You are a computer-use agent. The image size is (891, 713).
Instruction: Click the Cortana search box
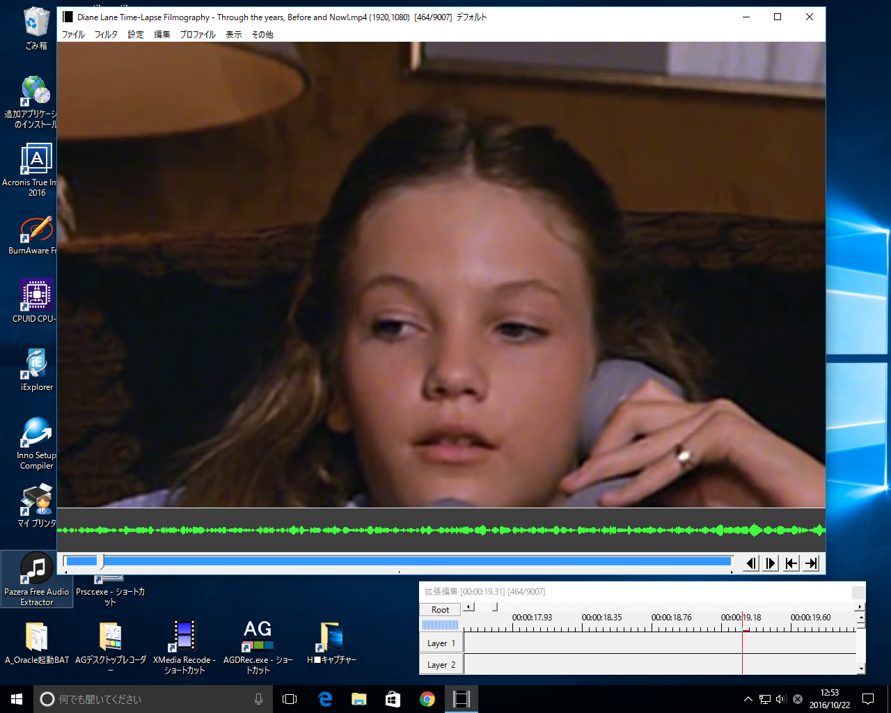click(153, 699)
